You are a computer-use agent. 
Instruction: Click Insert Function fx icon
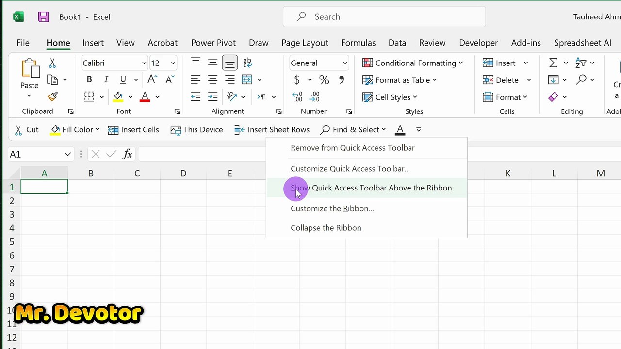(128, 154)
